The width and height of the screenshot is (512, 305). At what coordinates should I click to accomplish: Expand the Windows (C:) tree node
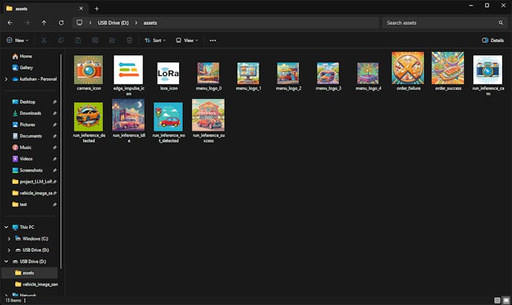pyautogui.click(x=8, y=239)
